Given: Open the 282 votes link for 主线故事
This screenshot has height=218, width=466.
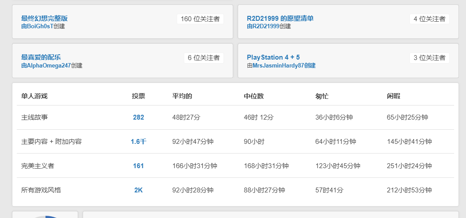Looking at the screenshot, I should [x=139, y=117].
